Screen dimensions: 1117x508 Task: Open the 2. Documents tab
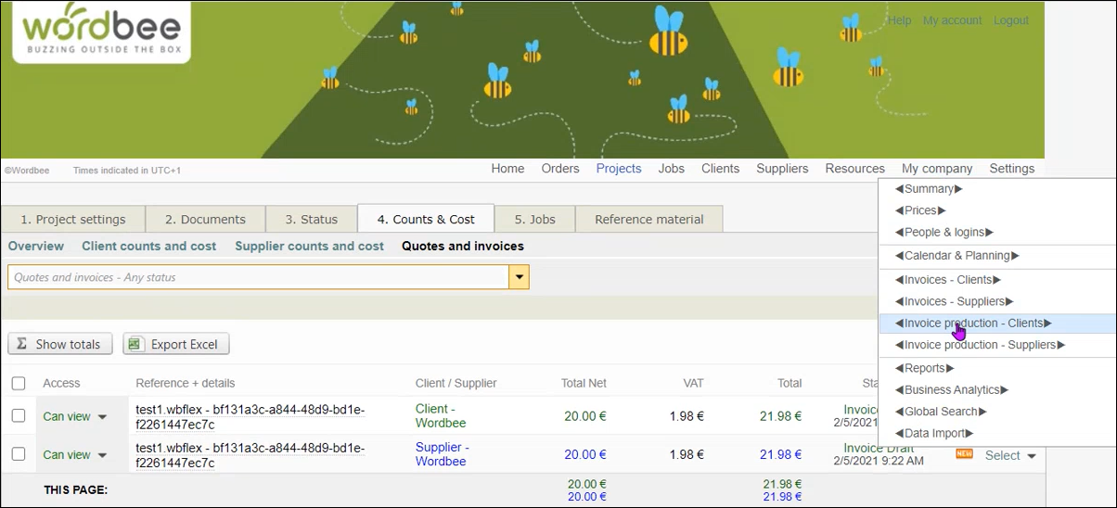click(205, 220)
